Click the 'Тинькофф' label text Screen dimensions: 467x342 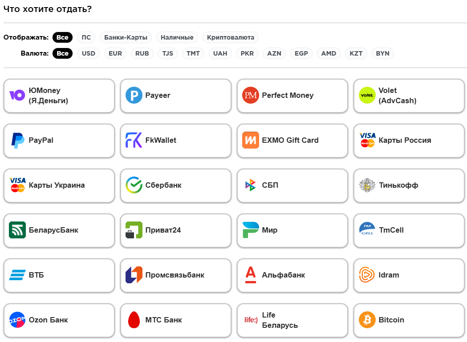click(x=398, y=185)
